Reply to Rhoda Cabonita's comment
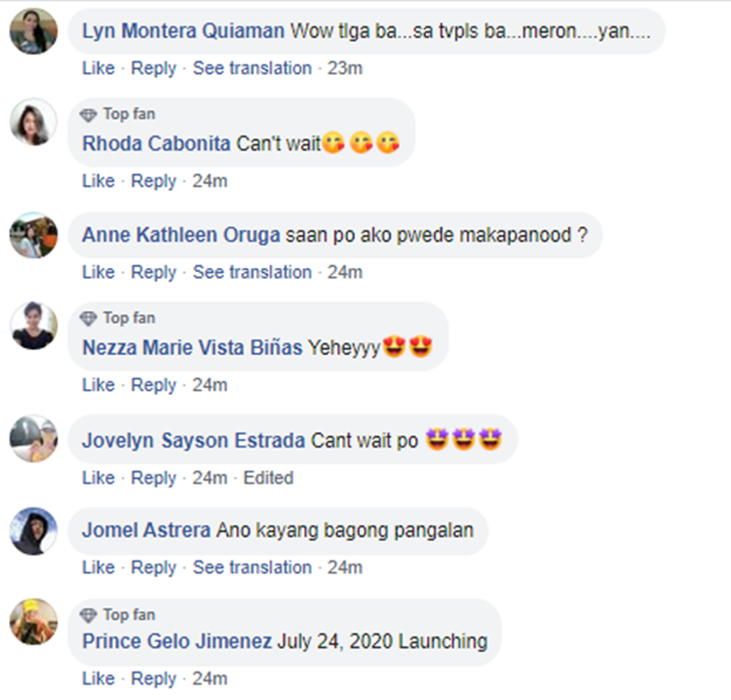 click(x=153, y=181)
